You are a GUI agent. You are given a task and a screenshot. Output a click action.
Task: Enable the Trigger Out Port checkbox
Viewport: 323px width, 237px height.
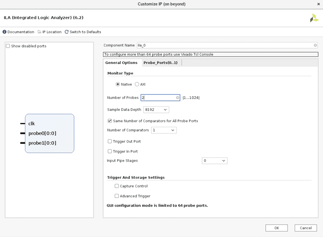[110, 142]
